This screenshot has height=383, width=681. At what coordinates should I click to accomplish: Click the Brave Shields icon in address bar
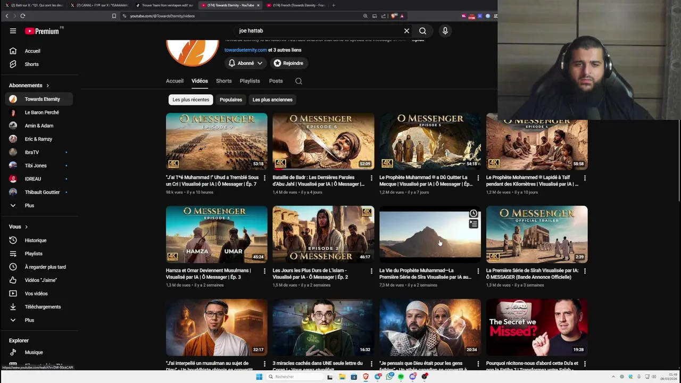click(x=394, y=16)
